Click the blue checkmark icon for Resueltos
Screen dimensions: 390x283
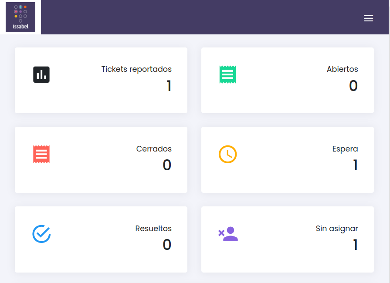(x=41, y=234)
